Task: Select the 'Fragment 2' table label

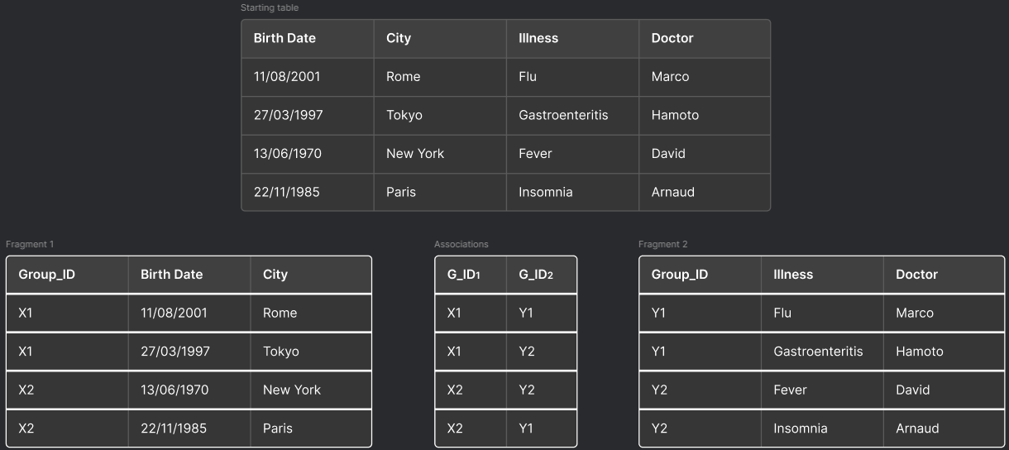Action: 662,244
